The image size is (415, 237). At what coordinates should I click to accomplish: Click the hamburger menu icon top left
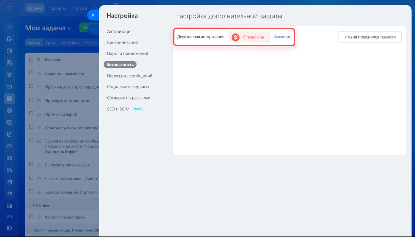9,8
